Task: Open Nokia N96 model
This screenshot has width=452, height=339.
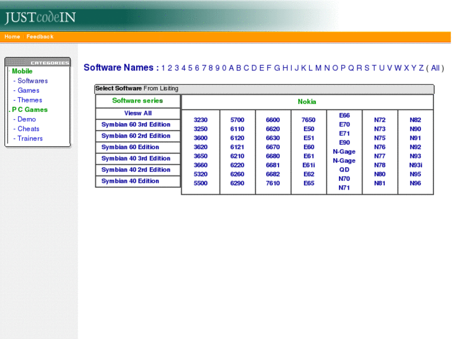Action: (x=415, y=183)
